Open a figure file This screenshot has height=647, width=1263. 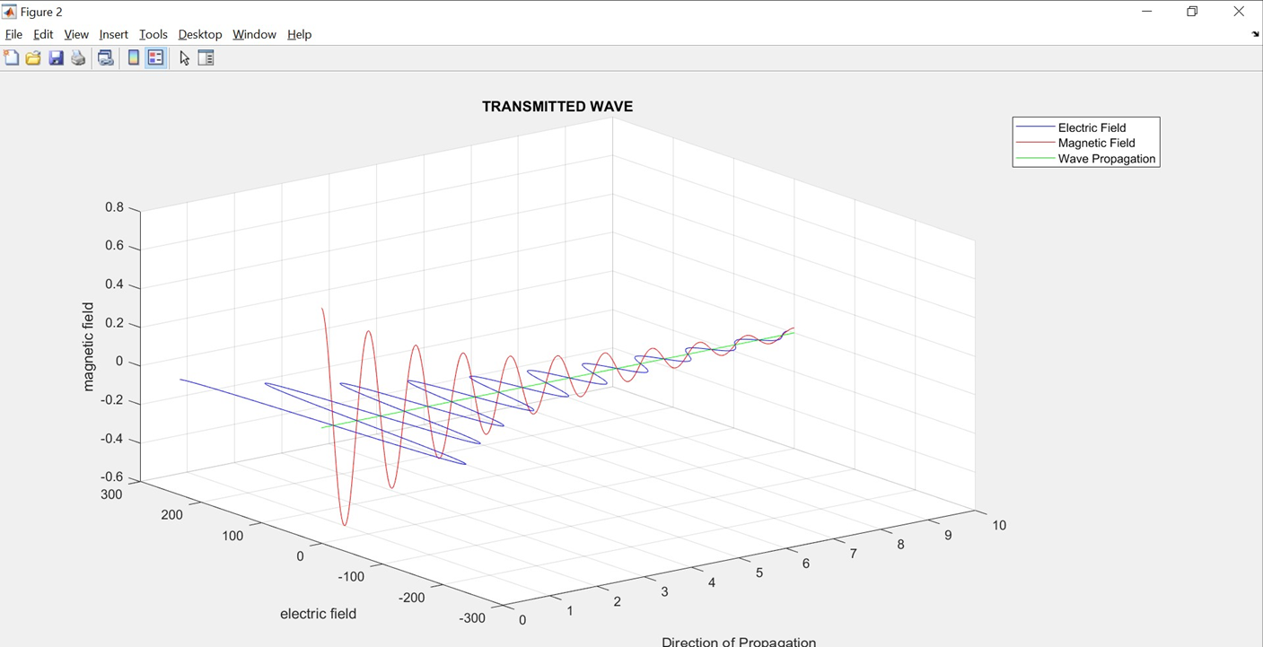click(32, 57)
